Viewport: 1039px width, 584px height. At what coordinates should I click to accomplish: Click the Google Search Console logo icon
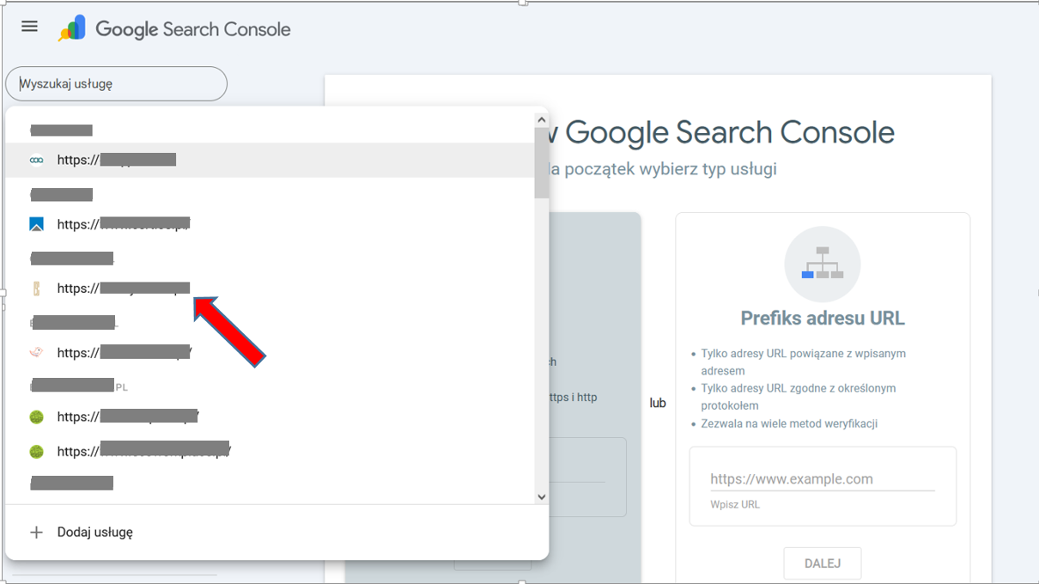[72, 28]
